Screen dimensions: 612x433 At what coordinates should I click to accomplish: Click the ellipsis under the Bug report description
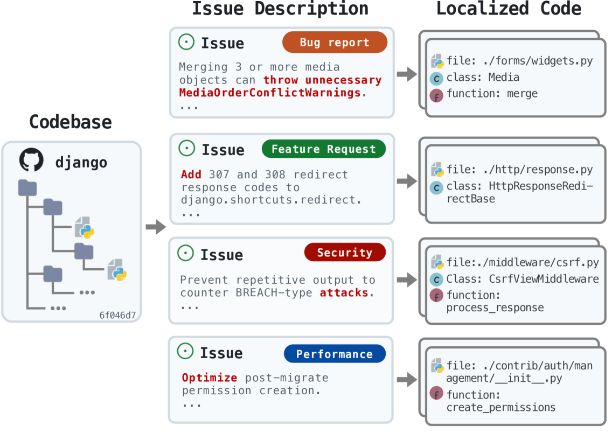(x=189, y=108)
